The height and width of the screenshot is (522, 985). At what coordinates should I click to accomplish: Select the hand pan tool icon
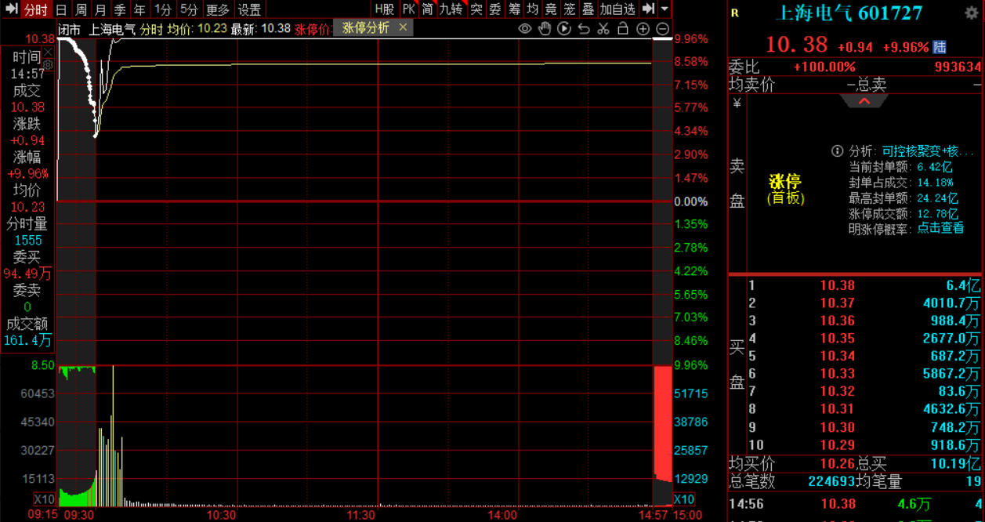[x=545, y=29]
